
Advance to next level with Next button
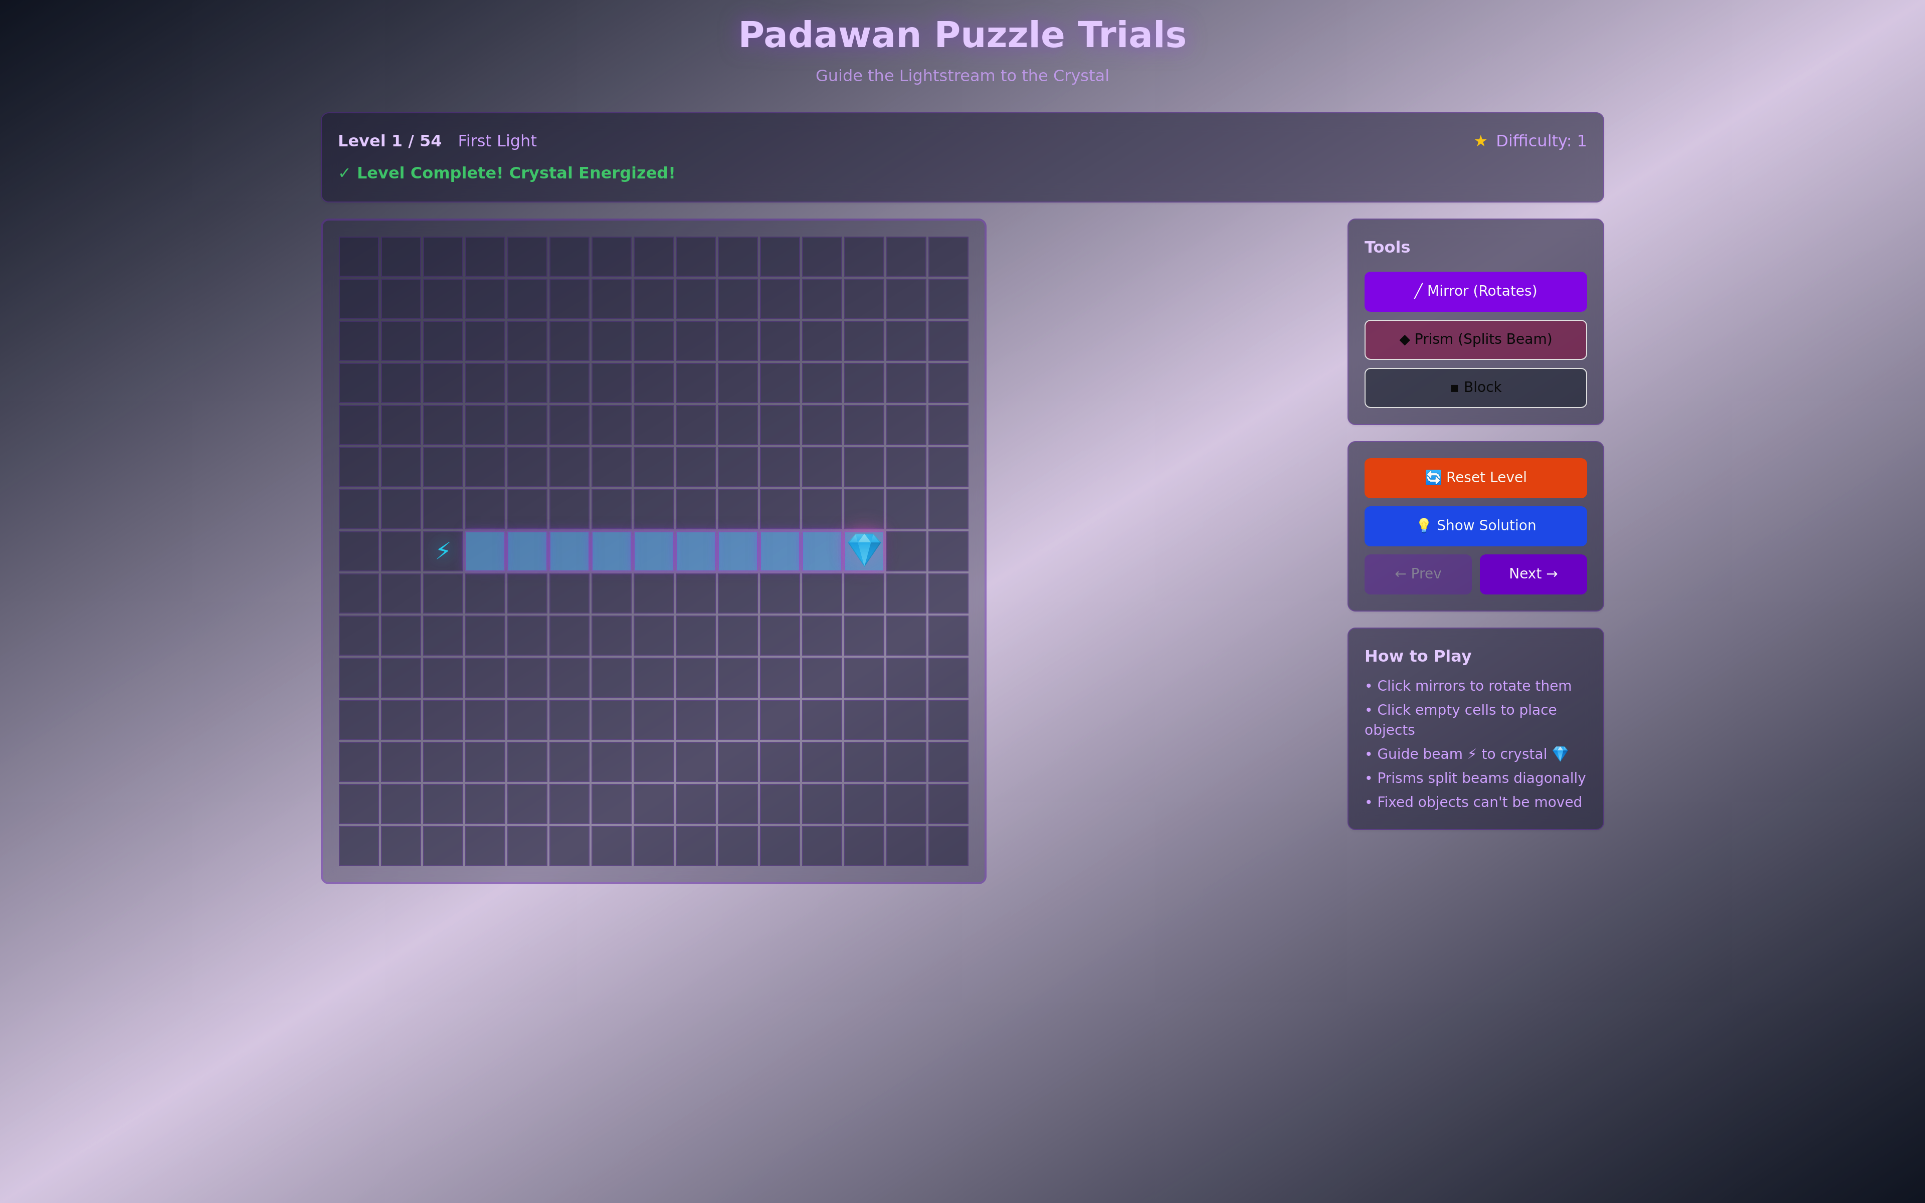(1532, 573)
